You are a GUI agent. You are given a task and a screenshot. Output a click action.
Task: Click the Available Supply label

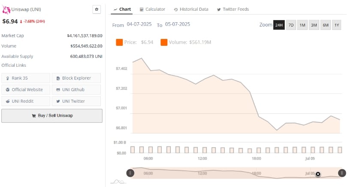pyautogui.click(x=17, y=56)
